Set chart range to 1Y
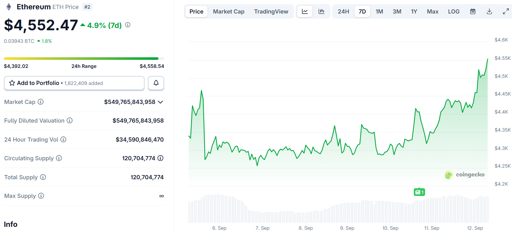 click(414, 12)
